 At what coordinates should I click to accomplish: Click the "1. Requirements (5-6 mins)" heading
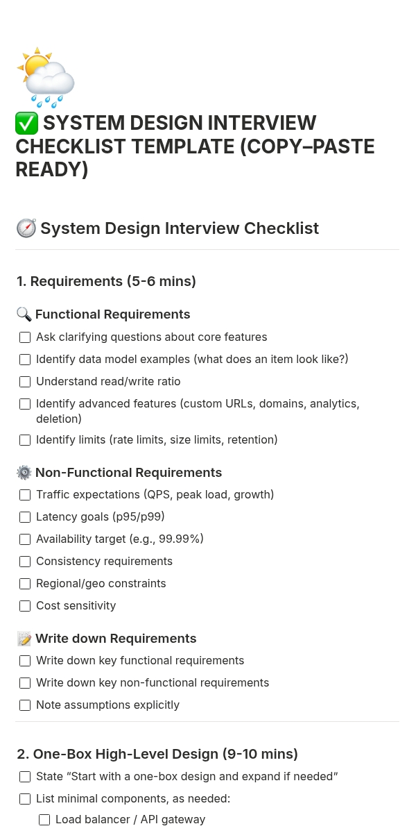[106, 281]
